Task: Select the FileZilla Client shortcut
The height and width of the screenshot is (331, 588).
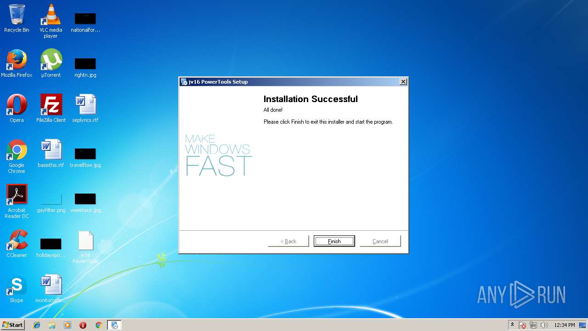Action: tap(51, 109)
